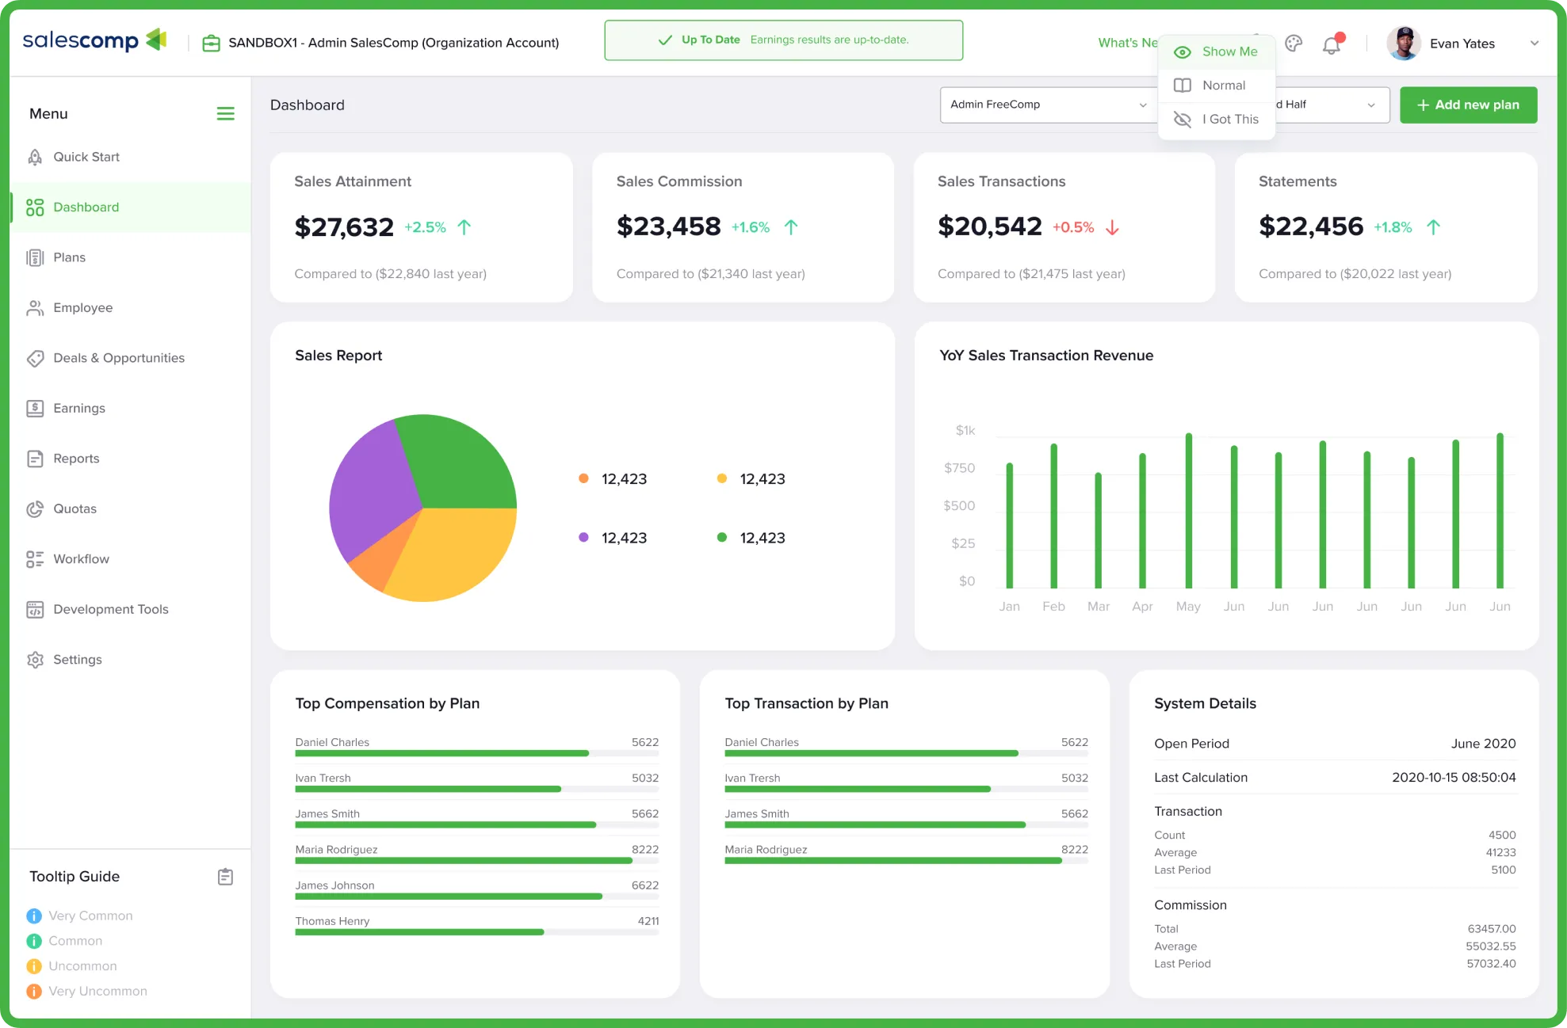Click Commission Total 63457.00 value
The width and height of the screenshot is (1567, 1028).
point(1491,929)
